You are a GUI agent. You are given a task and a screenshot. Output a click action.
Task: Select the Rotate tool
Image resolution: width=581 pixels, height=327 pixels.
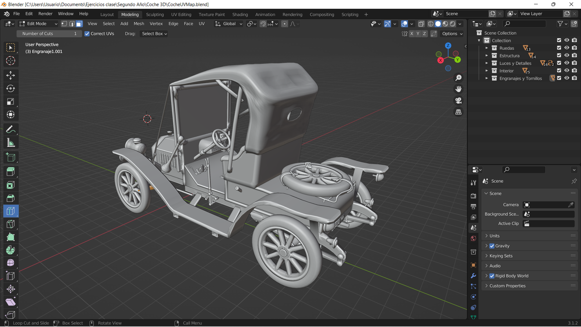[11, 88]
